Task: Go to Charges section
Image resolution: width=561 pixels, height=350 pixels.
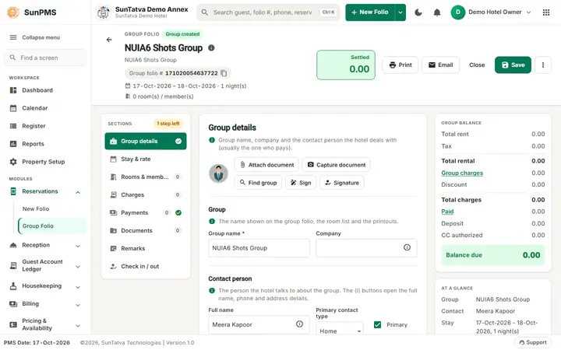Action: click(x=146, y=194)
